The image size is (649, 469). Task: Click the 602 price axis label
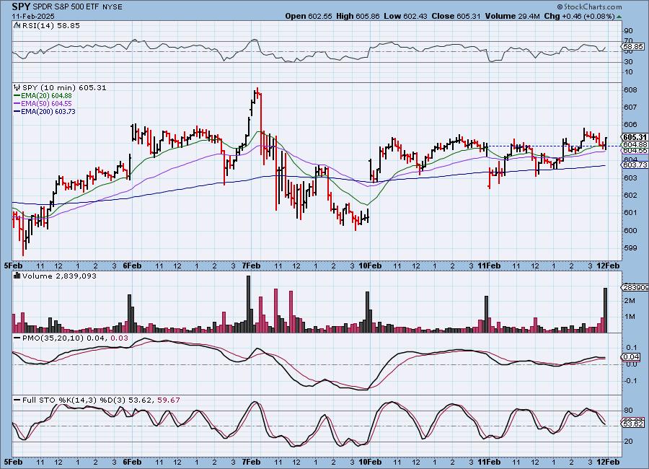pos(630,195)
